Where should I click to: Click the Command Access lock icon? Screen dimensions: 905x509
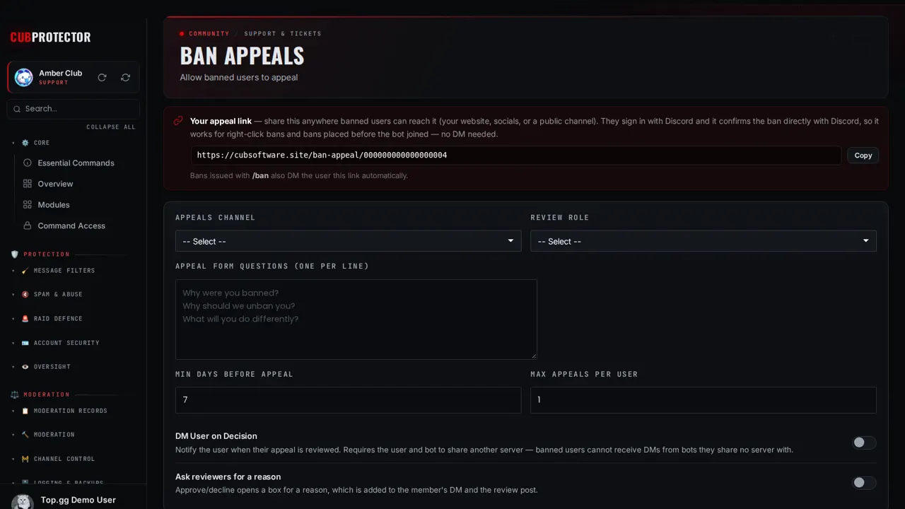pos(28,226)
